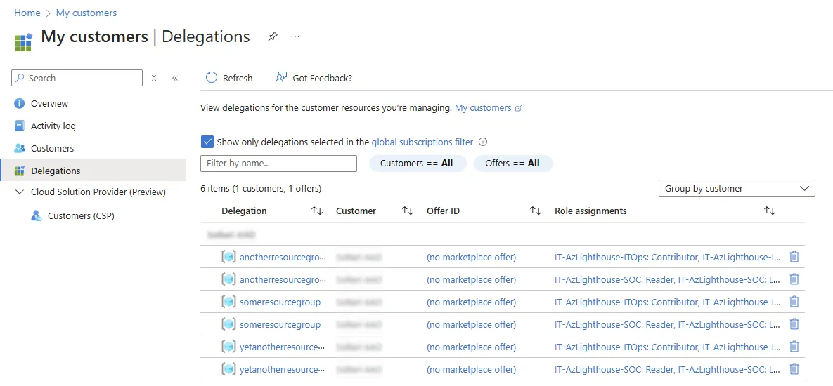
Task: Delete yetanotherresource ITOps Contributor delegation via trash icon
Action: coord(794,347)
